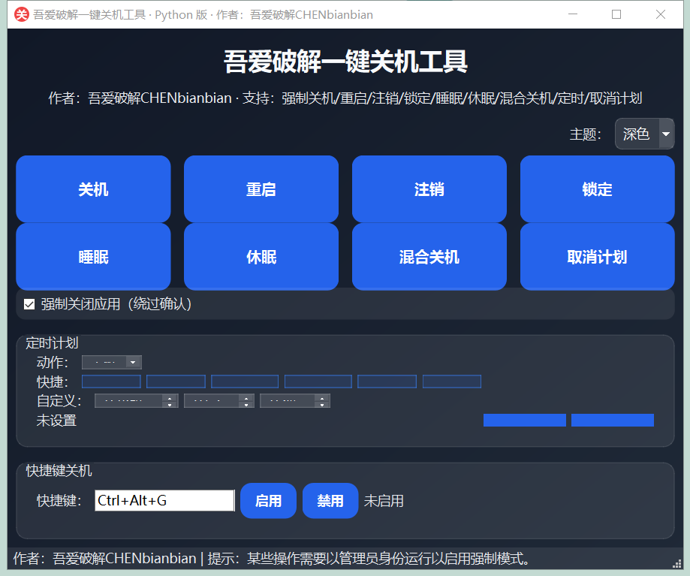Click down arrow of last 自定义 spinbox
This screenshot has height=576, width=690.
click(x=323, y=404)
